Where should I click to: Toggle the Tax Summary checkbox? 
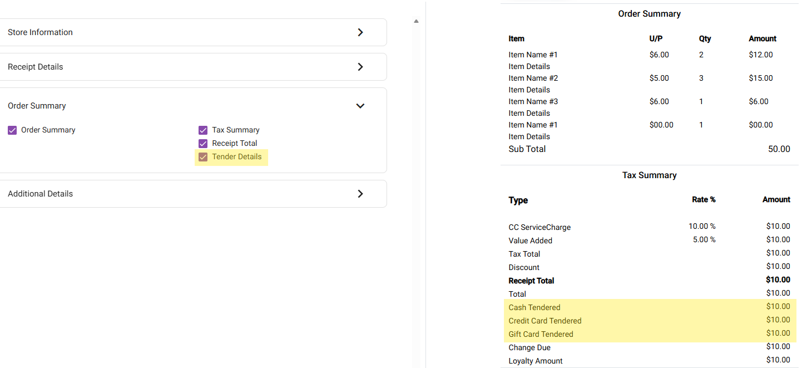203,130
